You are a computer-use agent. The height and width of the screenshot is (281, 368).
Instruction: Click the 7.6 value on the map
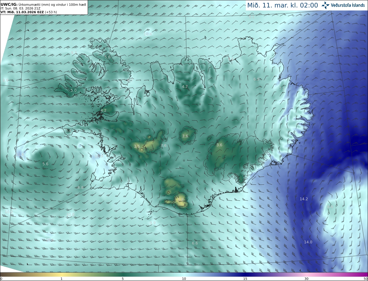164,146
